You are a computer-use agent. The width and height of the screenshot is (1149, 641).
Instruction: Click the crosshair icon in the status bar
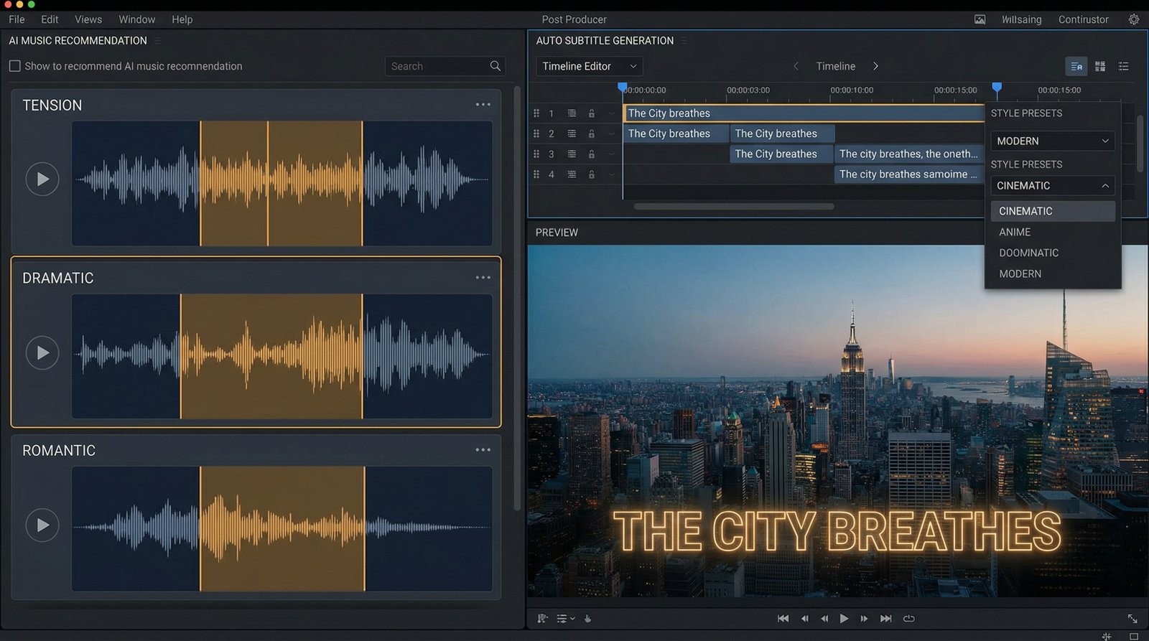pos(1107,636)
